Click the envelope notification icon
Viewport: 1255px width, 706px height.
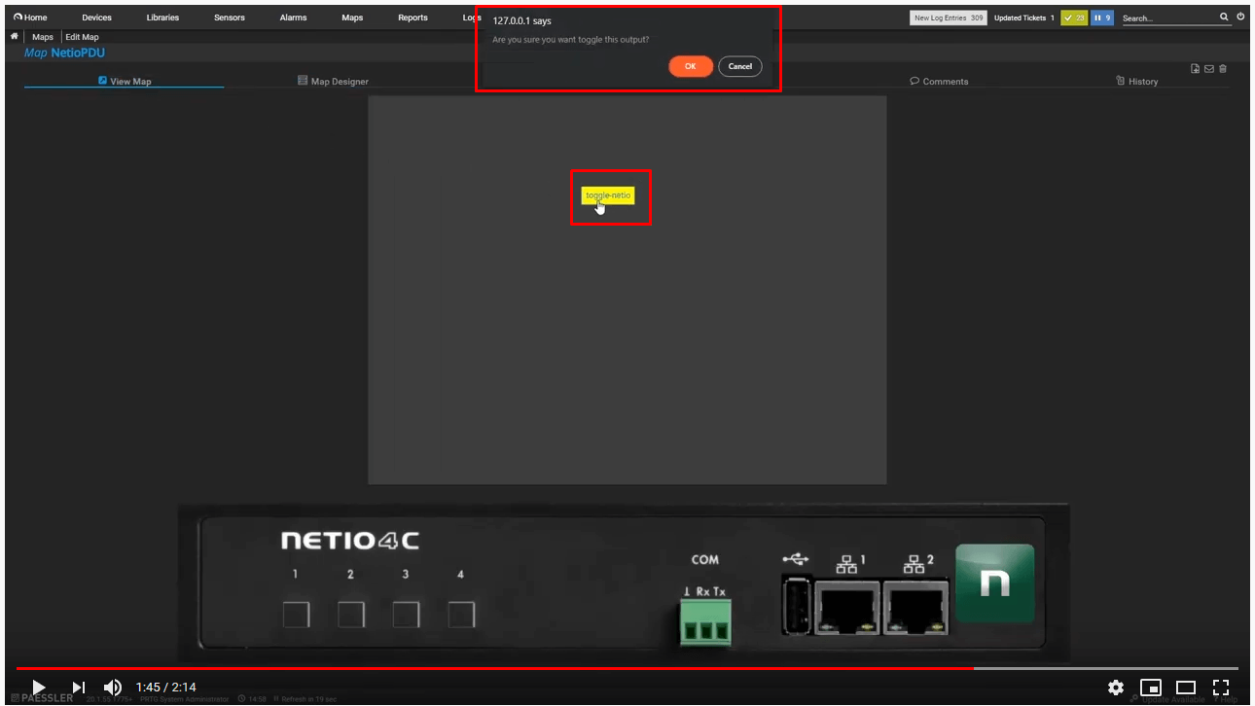[x=1209, y=68]
